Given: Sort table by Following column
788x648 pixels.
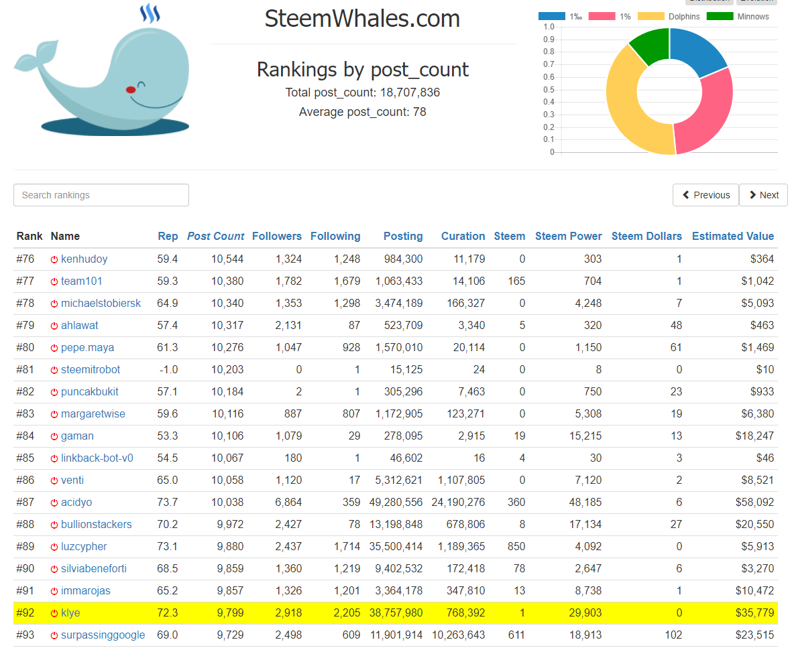Looking at the screenshot, I should [335, 236].
